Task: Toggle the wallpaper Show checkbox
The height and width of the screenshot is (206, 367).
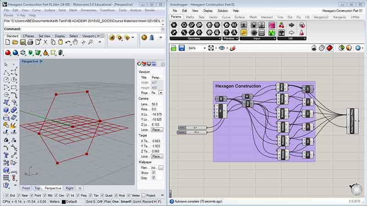Action: tap(154, 173)
